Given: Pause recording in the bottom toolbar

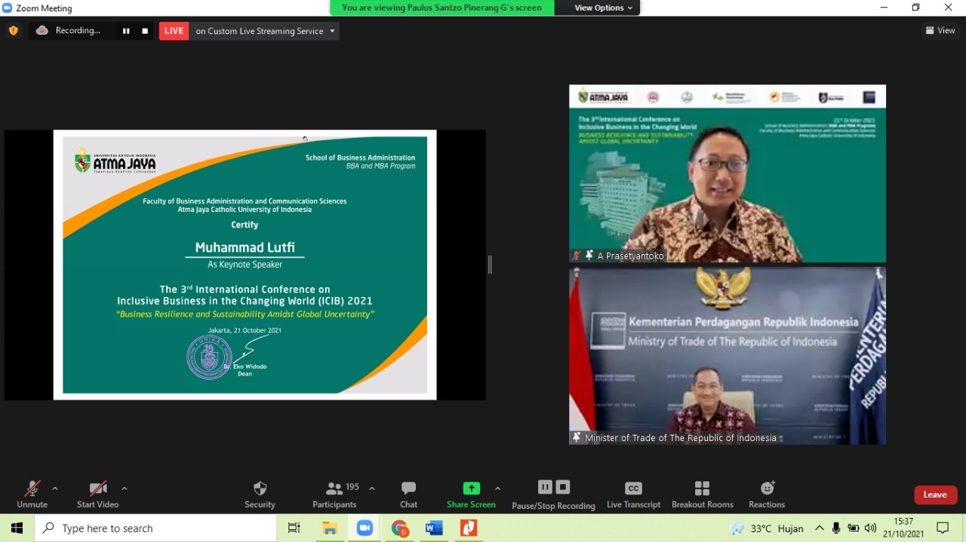Looking at the screenshot, I should point(545,487).
